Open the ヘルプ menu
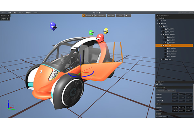Viewport: 194px width, 129px height. click(x=35, y=13)
